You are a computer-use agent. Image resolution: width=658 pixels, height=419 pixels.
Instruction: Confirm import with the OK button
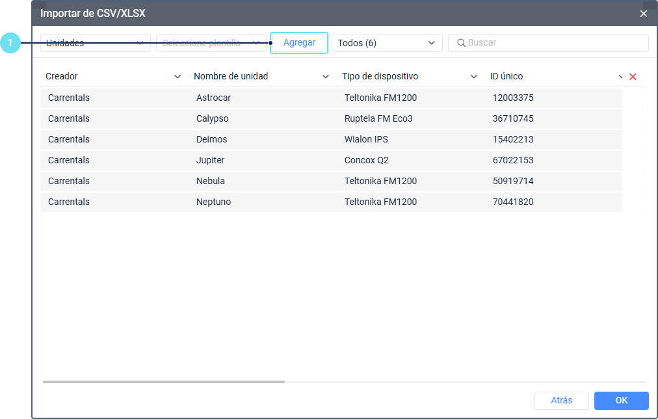(622, 401)
